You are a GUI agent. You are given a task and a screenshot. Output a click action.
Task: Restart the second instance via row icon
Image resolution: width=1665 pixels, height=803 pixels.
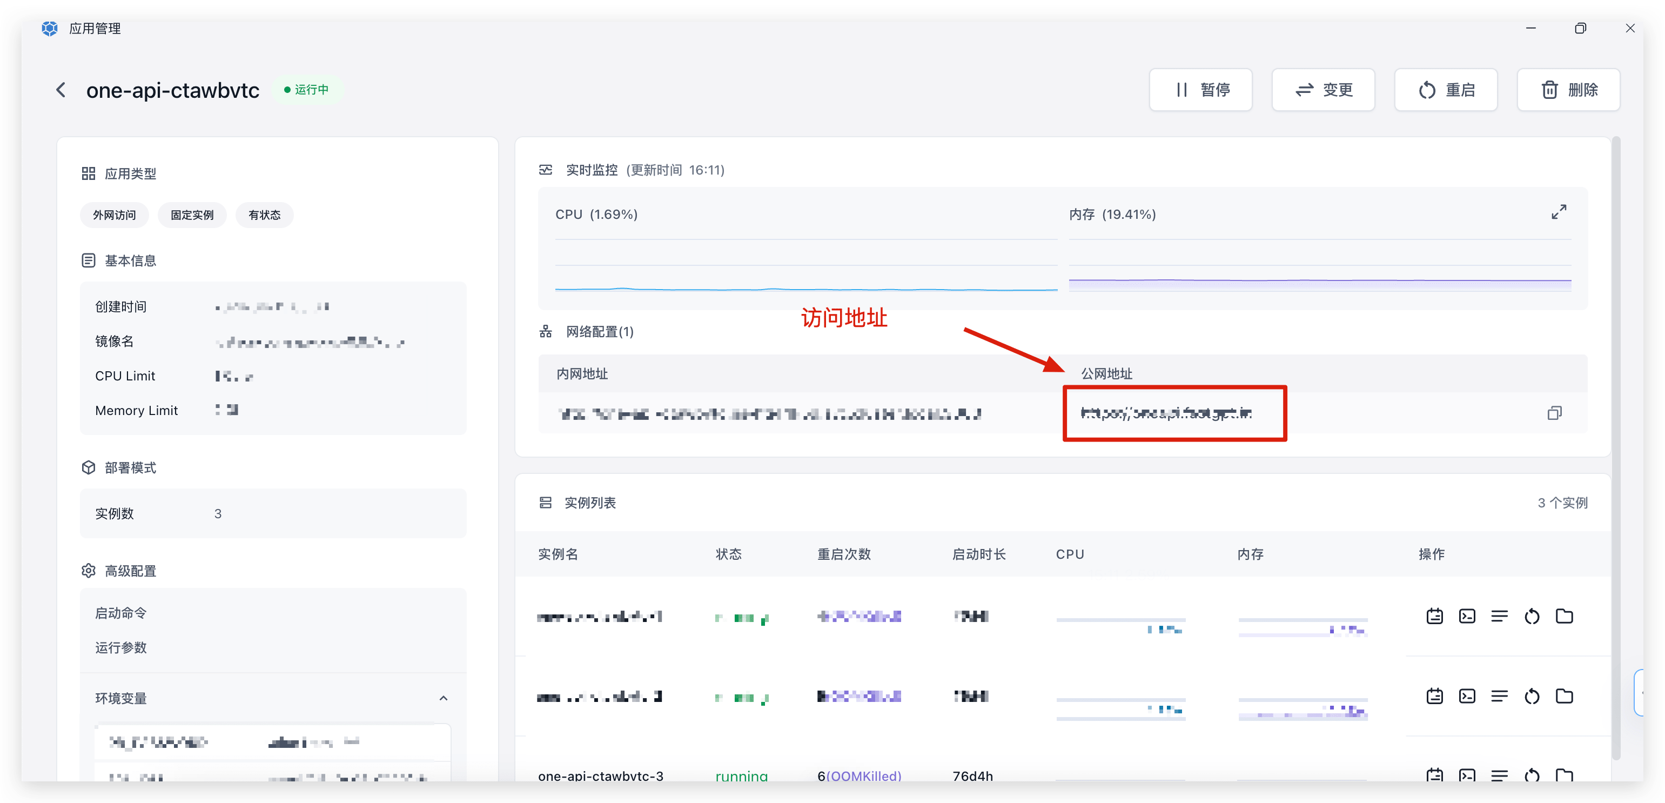[x=1531, y=697]
